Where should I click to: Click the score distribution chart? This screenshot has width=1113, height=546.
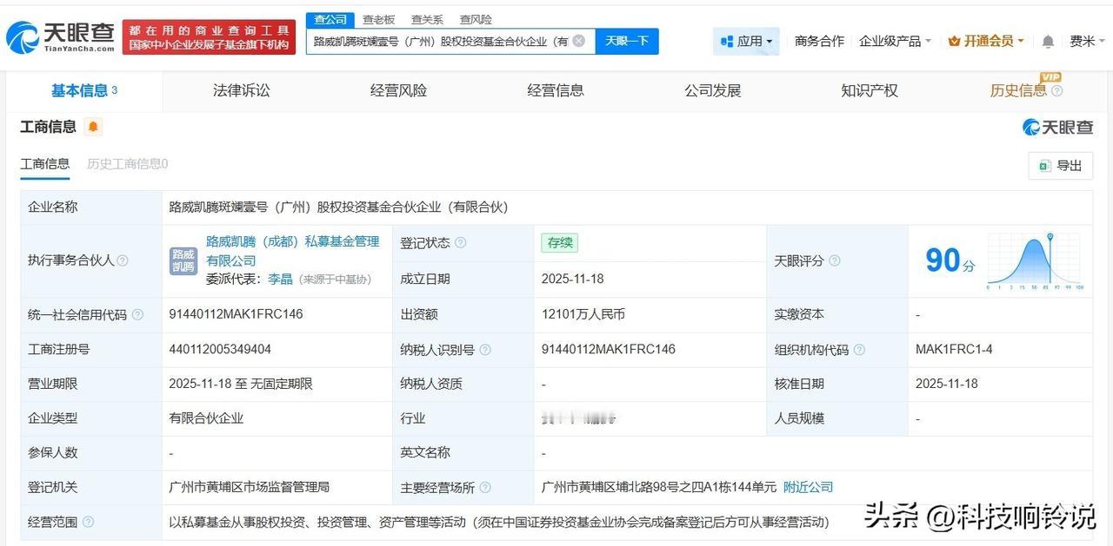tap(1035, 260)
